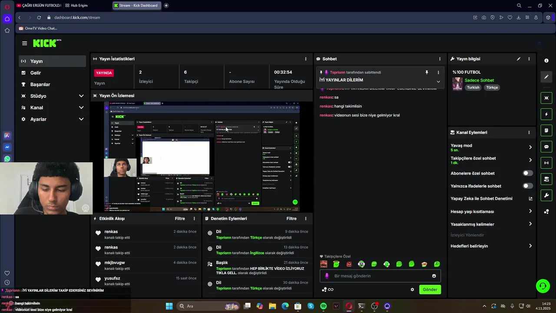Viewport: 556px width, 313px height.
Task: Click the info icon in right sidebar
Action: point(546,60)
